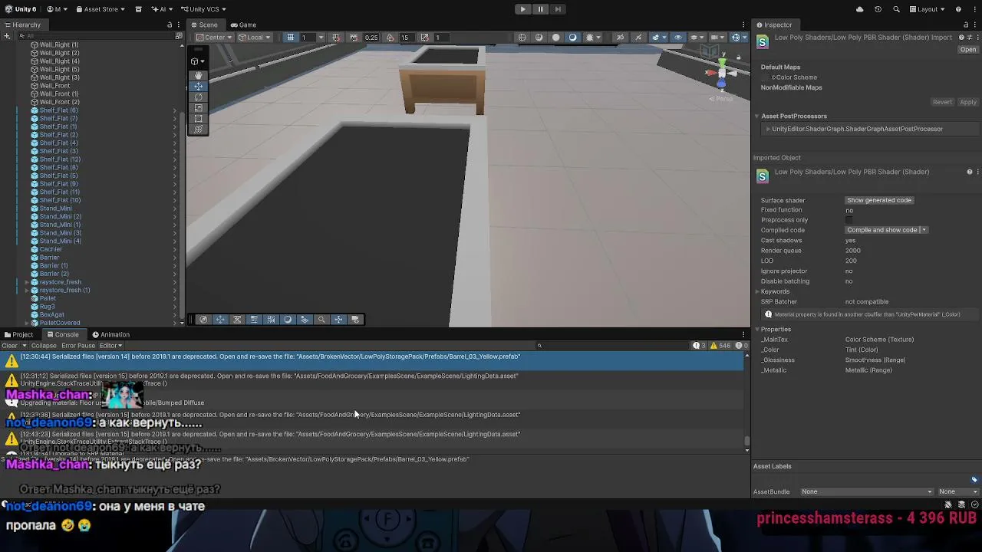The height and width of the screenshot is (552, 982).
Task: Toggle Error Pause in the Console
Action: click(x=78, y=346)
